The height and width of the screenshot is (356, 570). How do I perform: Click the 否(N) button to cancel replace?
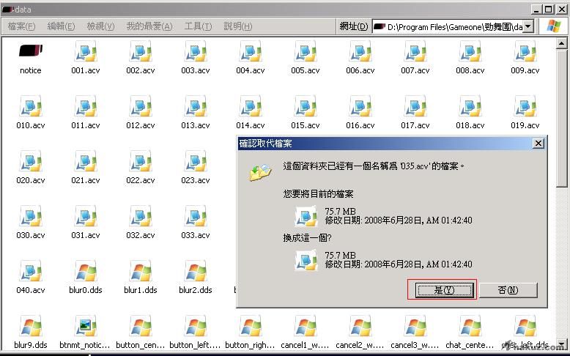click(x=508, y=290)
